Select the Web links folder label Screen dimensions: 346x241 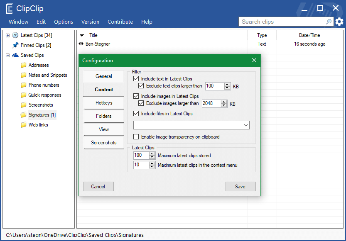pyautogui.click(x=38, y=125)
